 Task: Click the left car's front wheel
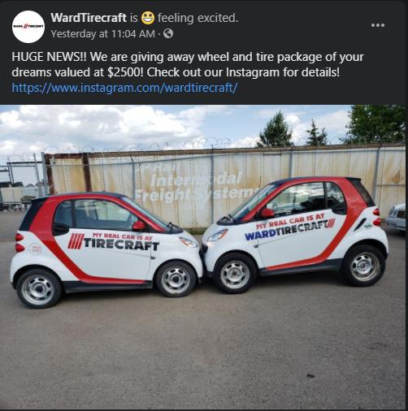point(176,279)
